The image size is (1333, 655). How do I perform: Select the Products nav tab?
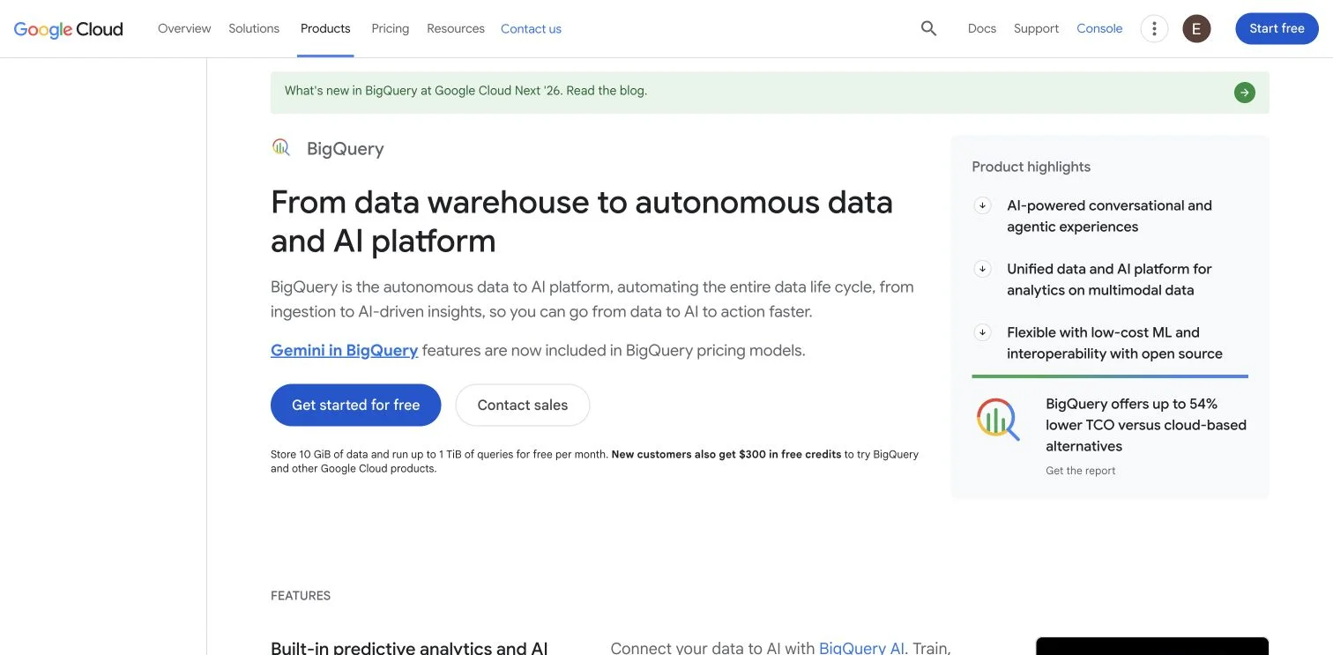point(325,28)
